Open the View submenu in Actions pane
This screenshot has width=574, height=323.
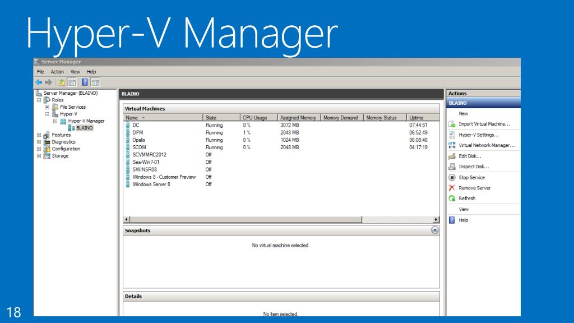pyautogui.click(x=464, y=210)
